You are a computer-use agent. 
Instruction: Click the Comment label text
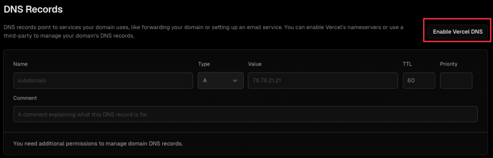pyautogui.click(x=25, y=98)
